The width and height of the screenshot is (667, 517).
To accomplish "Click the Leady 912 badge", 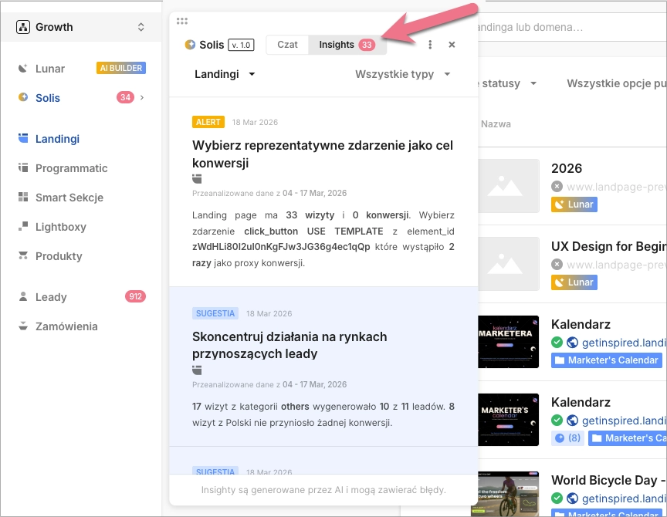I will (135, 296).
